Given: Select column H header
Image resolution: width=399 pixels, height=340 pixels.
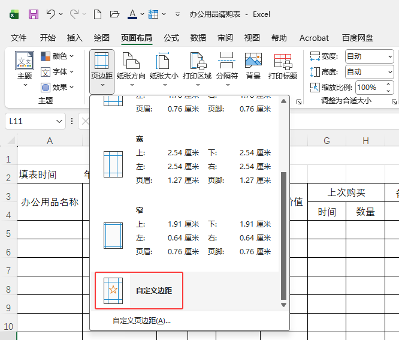Looking at the screenshot, I should 365,140.
